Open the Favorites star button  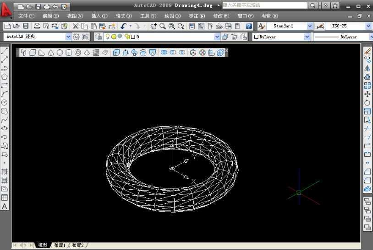[335, 5]
